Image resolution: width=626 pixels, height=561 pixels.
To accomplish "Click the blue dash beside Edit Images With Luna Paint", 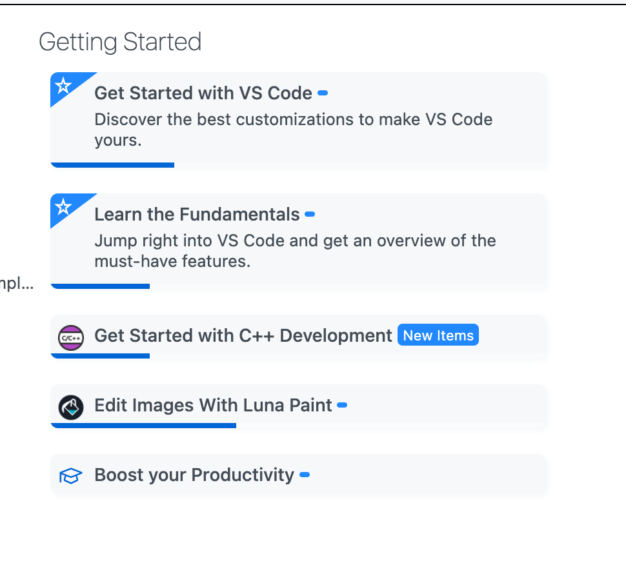I will pyautogui.click(x=342, y=406).
